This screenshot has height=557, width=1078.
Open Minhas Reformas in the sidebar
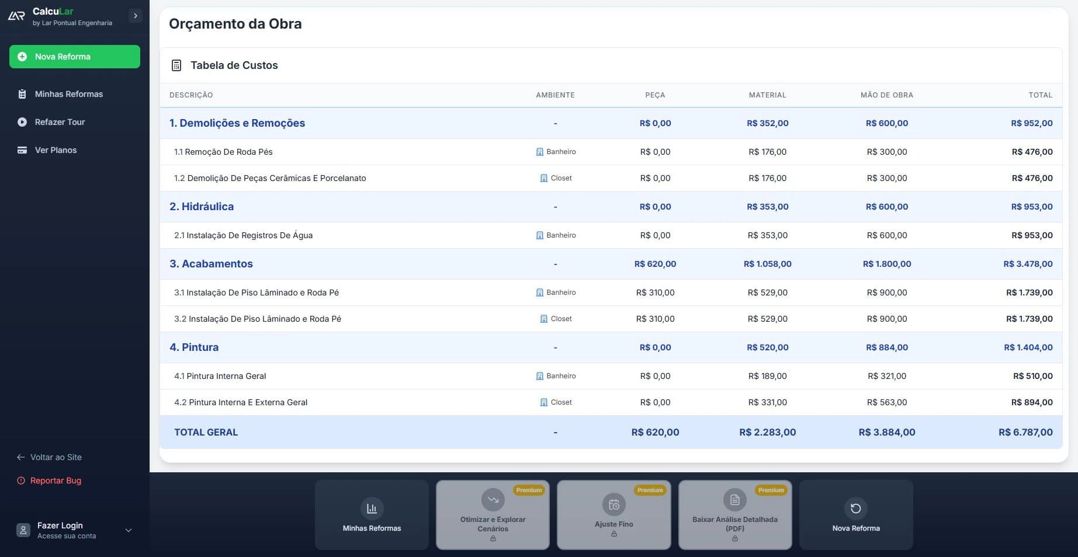point(68,94)
